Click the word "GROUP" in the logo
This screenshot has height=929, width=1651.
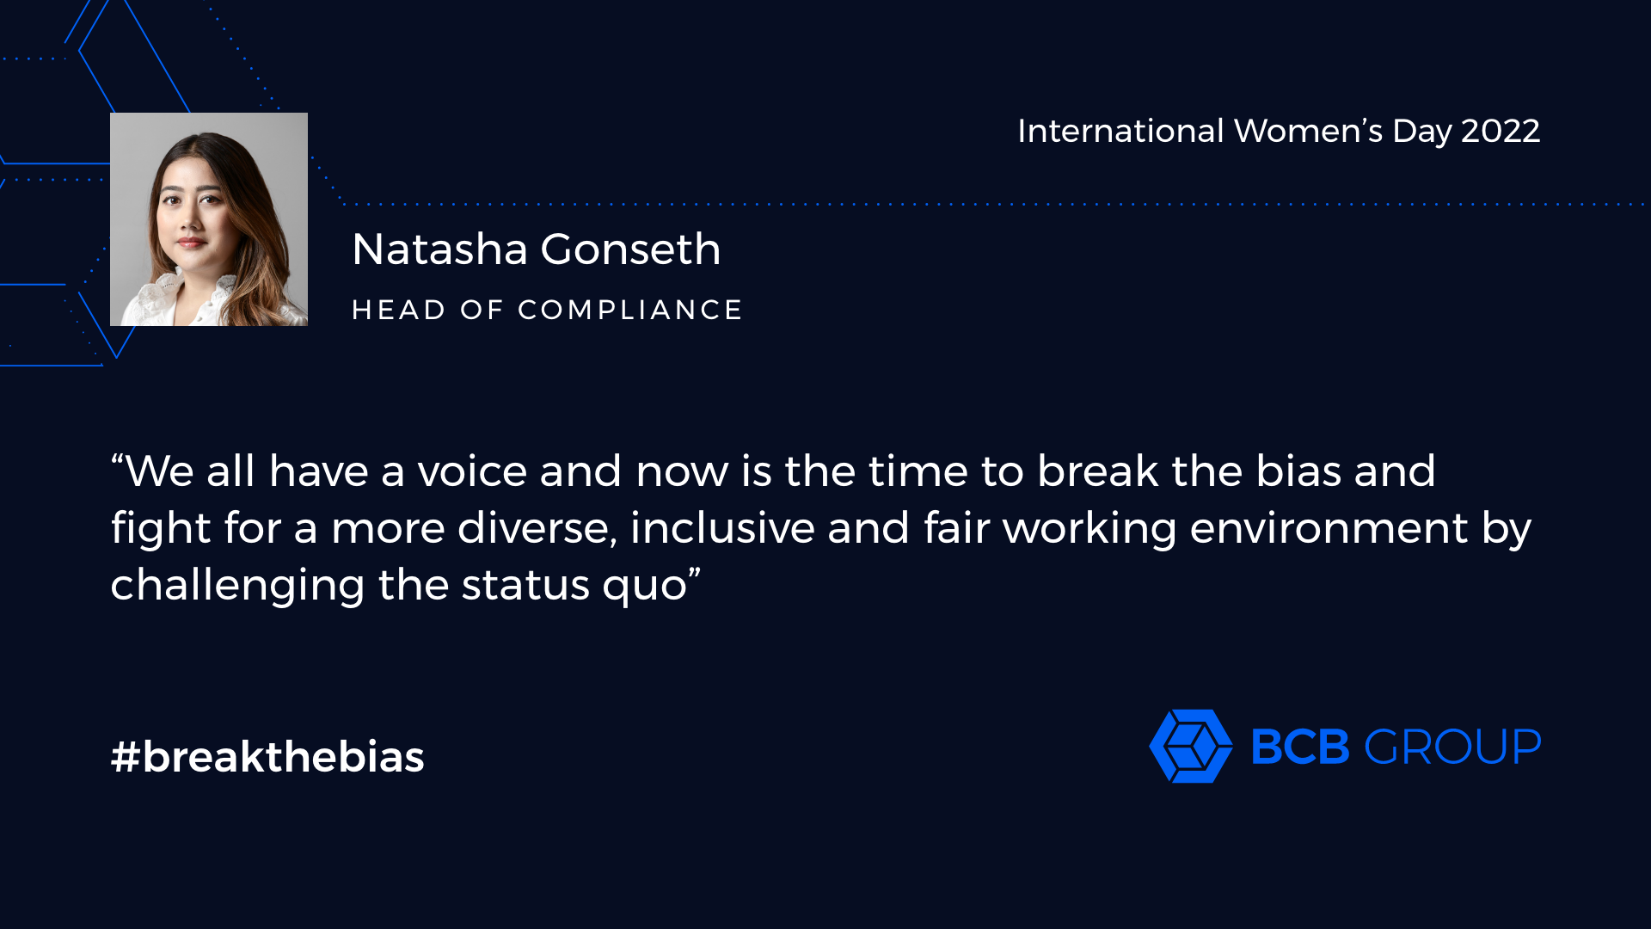pyautogui.click(x=1453, y=747)
